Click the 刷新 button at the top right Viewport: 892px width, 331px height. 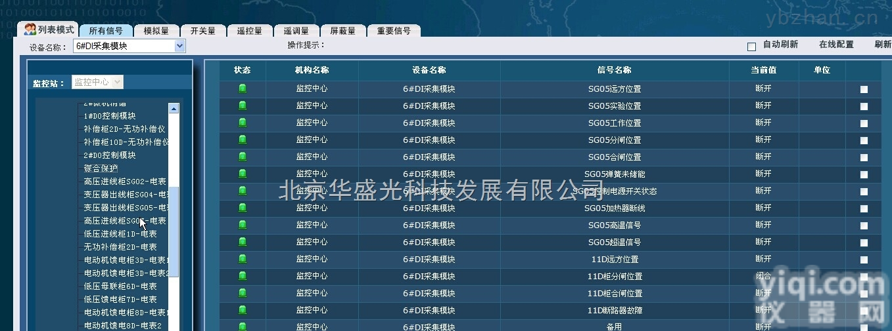883,45
